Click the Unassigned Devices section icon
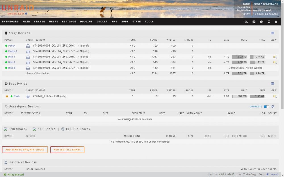This screenshot has height=177, width=284. pos(6,106)
